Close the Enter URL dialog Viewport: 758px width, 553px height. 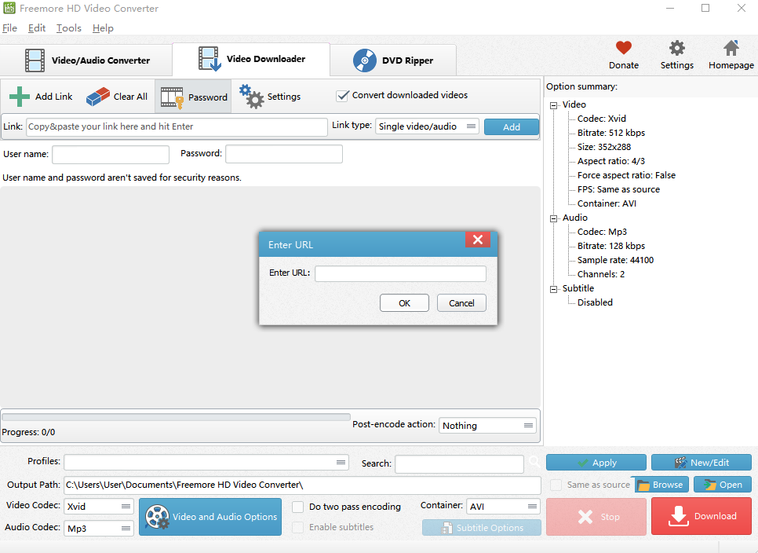478,240
